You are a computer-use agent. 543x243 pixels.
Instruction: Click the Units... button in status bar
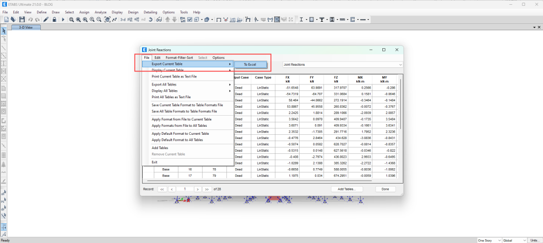coord(535,240)
